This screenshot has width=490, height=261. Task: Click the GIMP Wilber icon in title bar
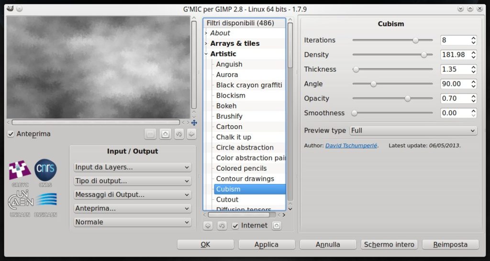click(x=10, y=9)
